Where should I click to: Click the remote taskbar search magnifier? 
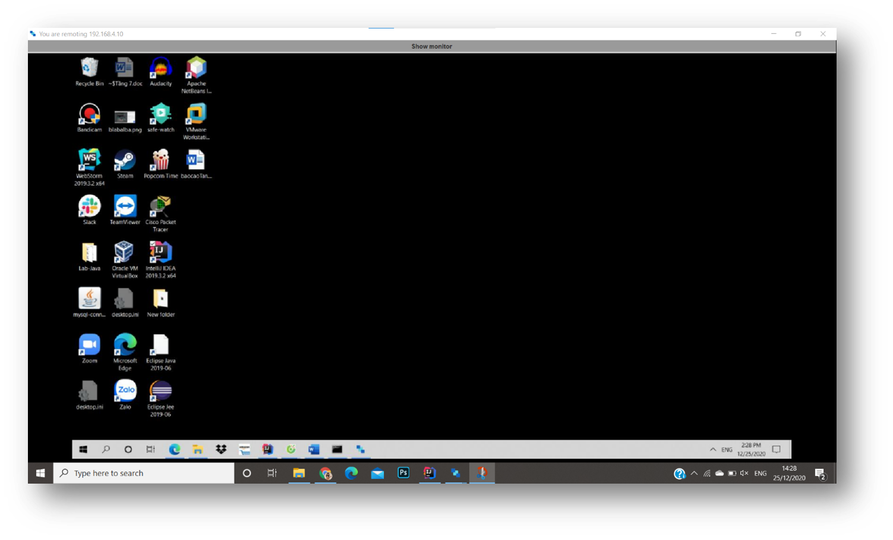click(x=106, y=449)
